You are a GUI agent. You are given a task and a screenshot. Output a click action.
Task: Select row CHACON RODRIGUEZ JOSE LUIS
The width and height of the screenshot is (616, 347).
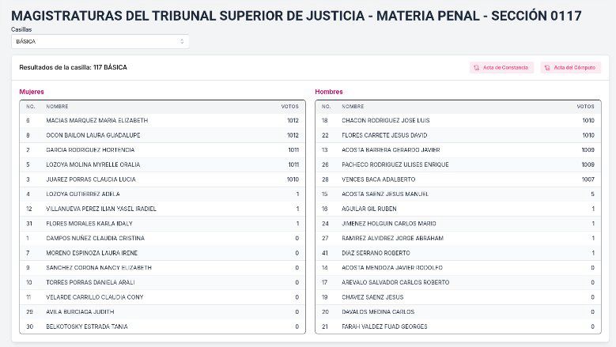point(458,120)
